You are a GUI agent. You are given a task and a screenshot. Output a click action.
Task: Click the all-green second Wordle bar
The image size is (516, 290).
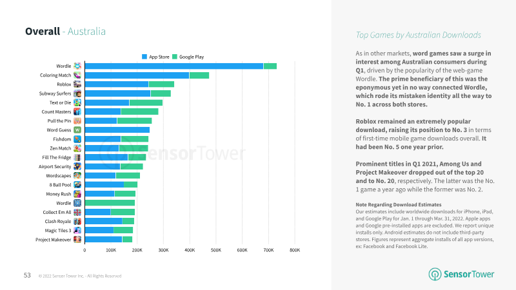coord(110,203)
